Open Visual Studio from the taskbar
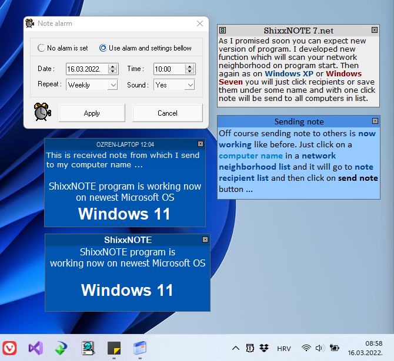The height and width of the screenshot is (361, 394). point(36,348)
